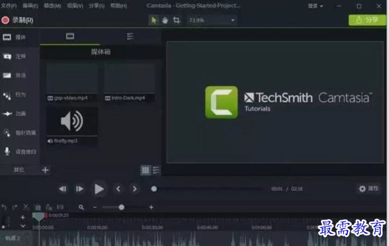Enable the Crop mode tool
This screenshot has width=389, height=246.
[x=176, y=20]
